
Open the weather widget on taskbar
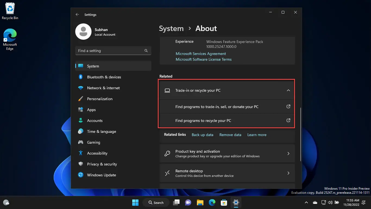coord(6,202)
